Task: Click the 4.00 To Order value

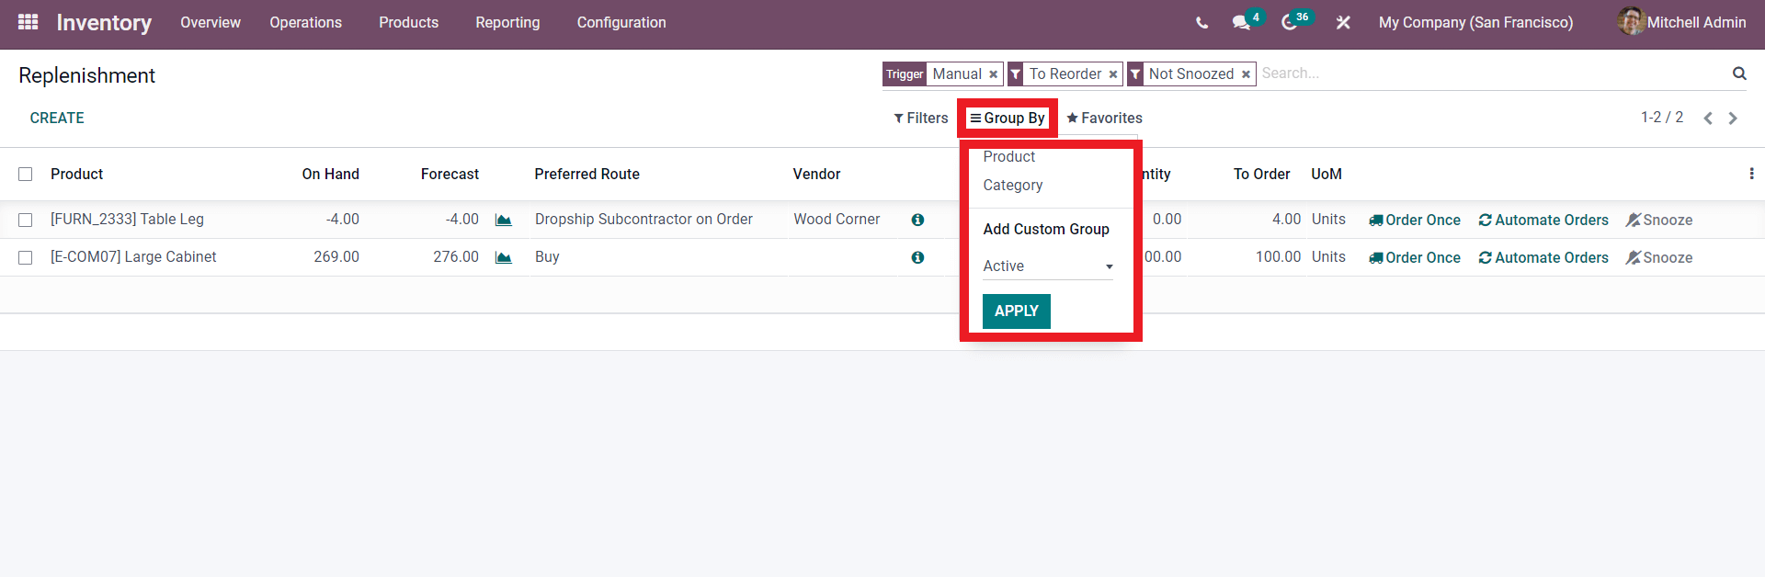Action: (1286, 219)
